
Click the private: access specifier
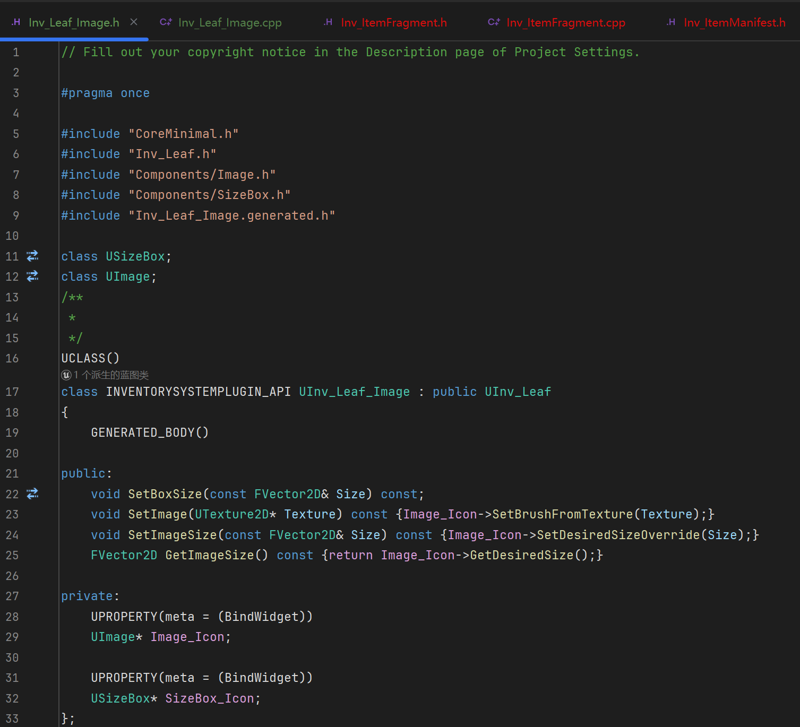pyautogui.click(x=90, y=596)
